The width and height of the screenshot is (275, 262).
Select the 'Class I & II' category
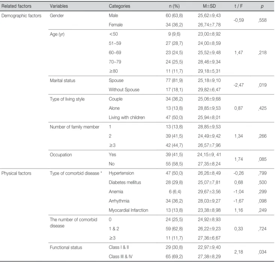[119, 247]
